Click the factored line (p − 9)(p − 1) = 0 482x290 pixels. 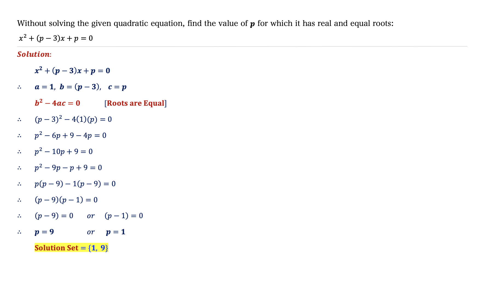[x=66, y=200]
